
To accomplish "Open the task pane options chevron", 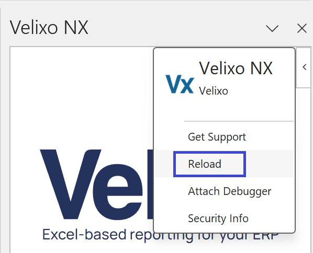I will pyautogui.click(x=272, y=28).
